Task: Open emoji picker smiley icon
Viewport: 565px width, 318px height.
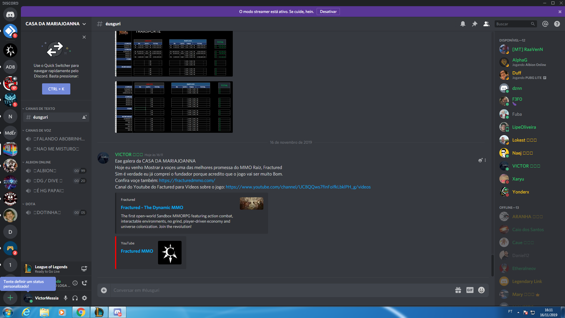Action: [x=481, y=290]
